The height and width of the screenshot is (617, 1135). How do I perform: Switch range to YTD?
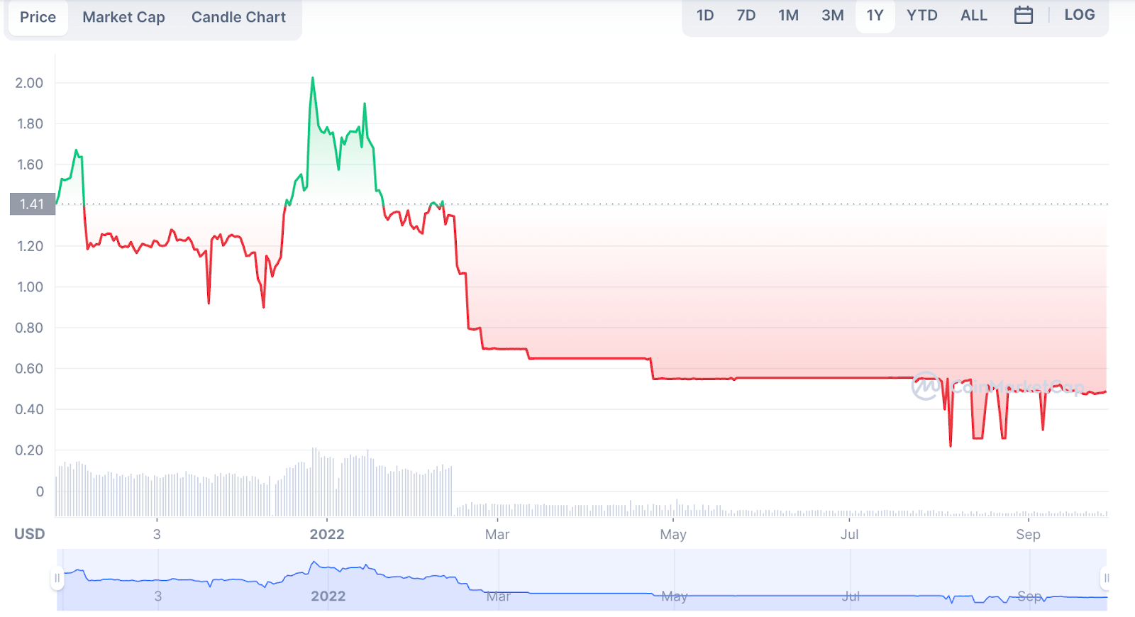pos(921,15)
